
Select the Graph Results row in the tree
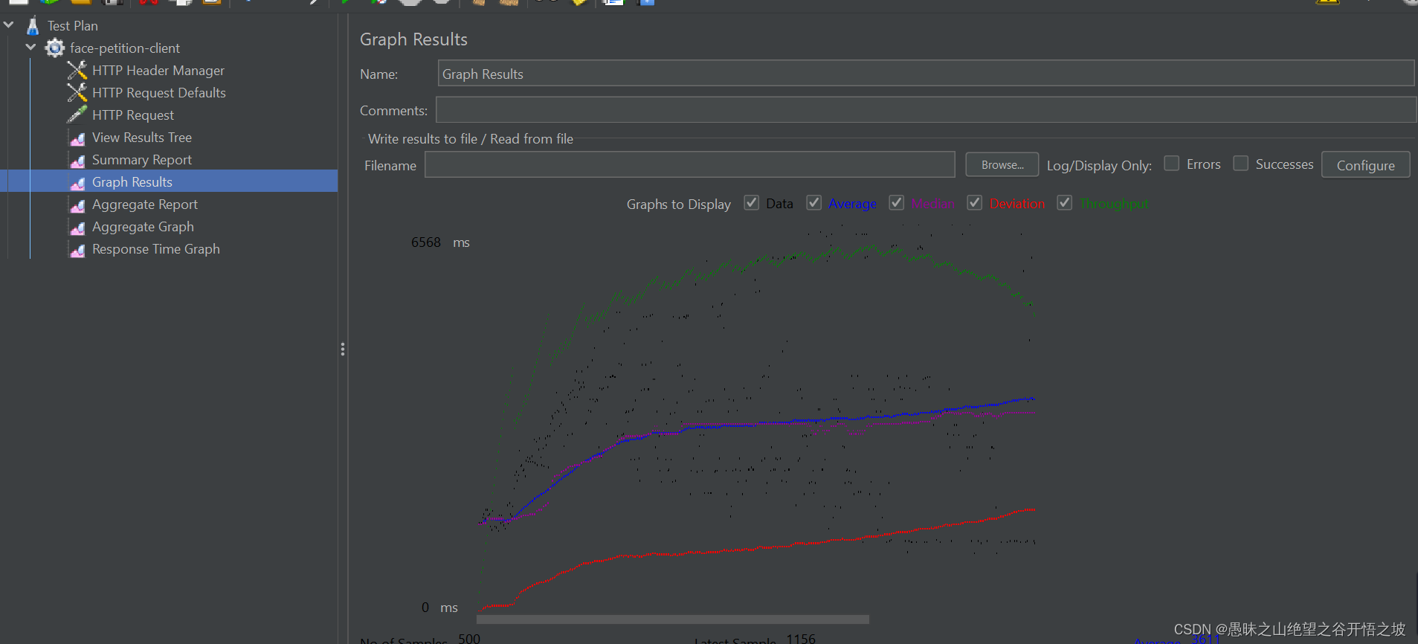[x=169, y=181]
